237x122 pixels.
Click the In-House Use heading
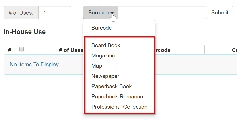[25, 32]
